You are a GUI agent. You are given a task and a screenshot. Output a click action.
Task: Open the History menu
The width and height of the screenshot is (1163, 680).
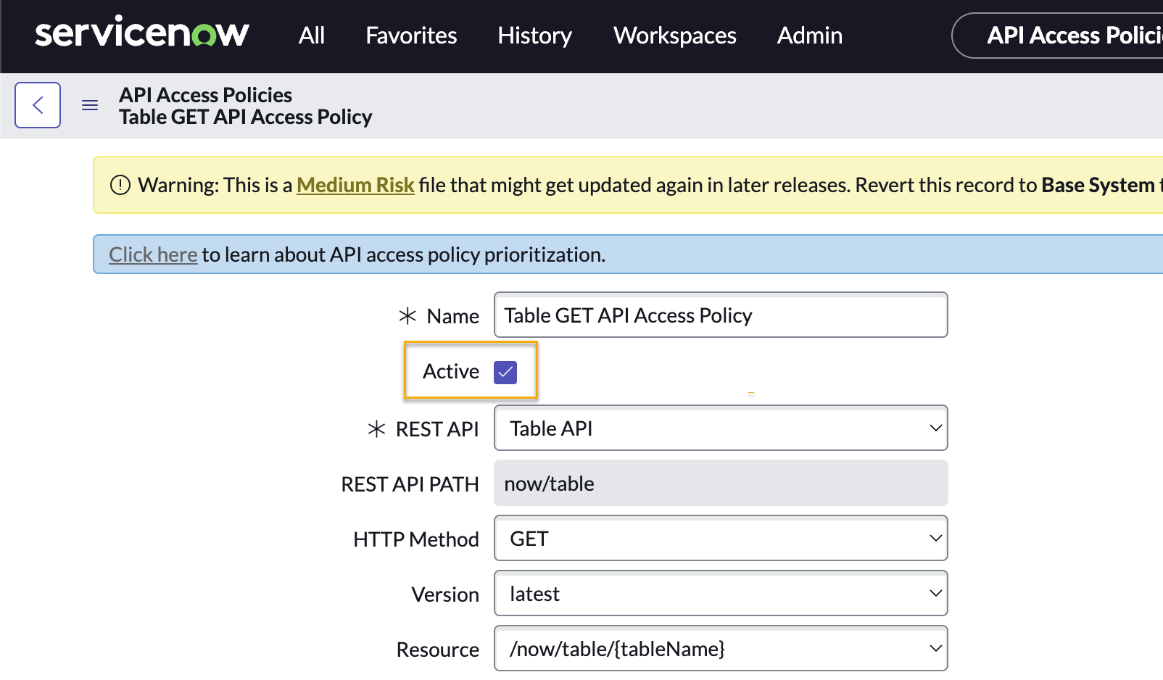tap(535, 36)
